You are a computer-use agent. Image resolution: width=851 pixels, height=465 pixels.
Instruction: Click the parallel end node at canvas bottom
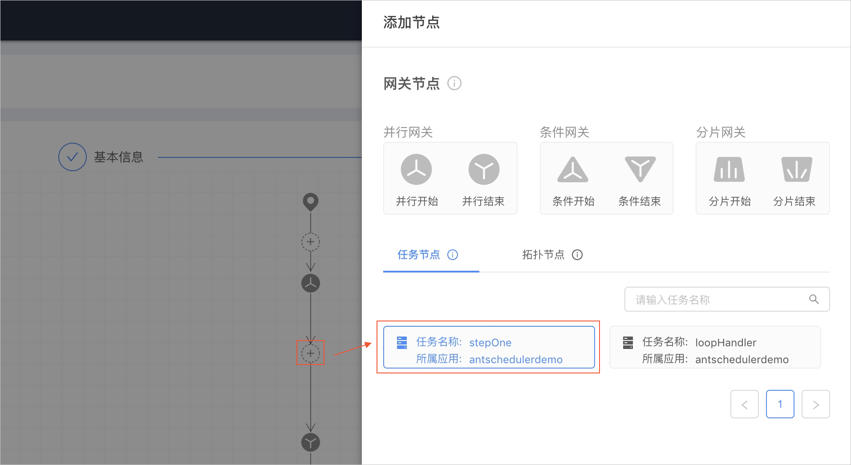pos(311,442)
